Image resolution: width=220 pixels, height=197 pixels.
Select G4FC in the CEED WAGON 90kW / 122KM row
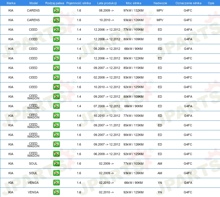pos(188,135)
